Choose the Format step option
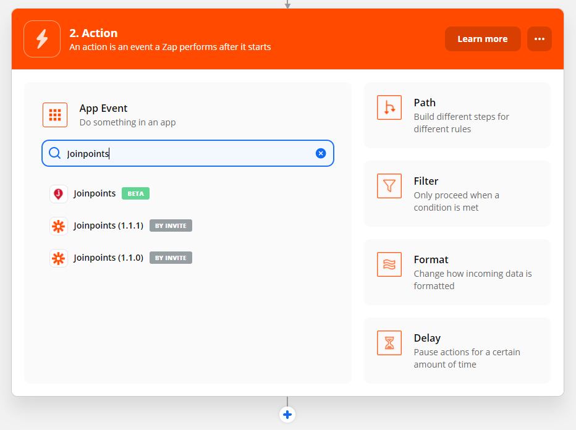The height and width of the screenshot is (430, 576). pyautogui.click(x=457, y=272)
